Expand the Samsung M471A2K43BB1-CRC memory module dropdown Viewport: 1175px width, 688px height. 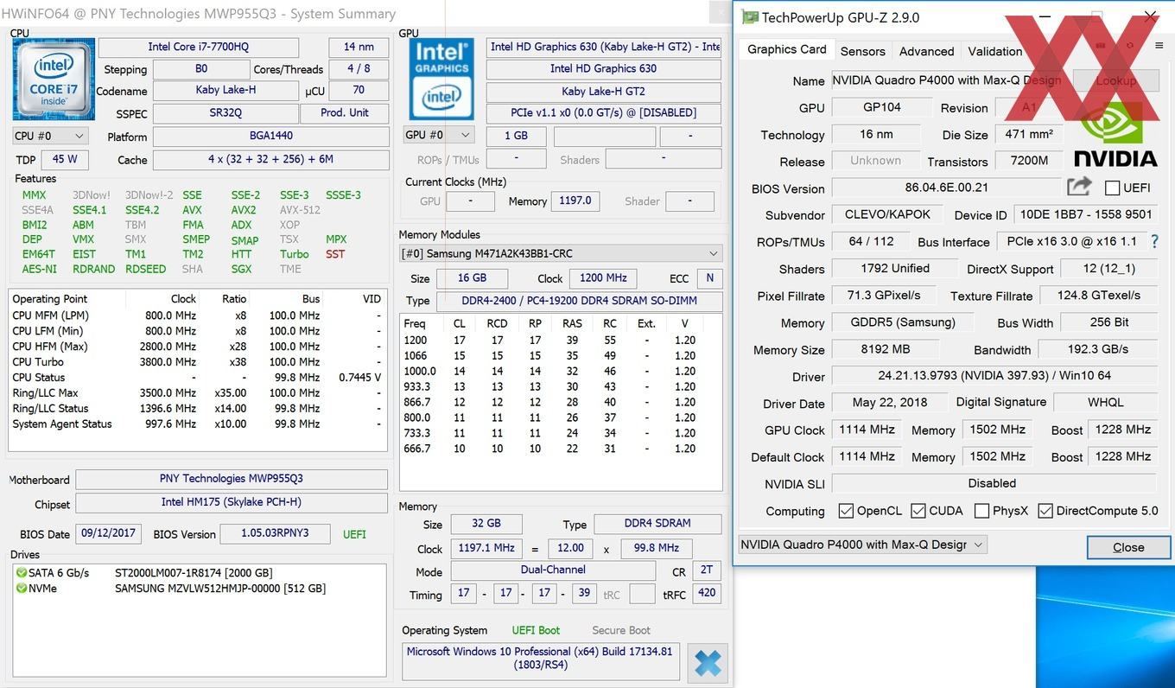click(561, 253)
